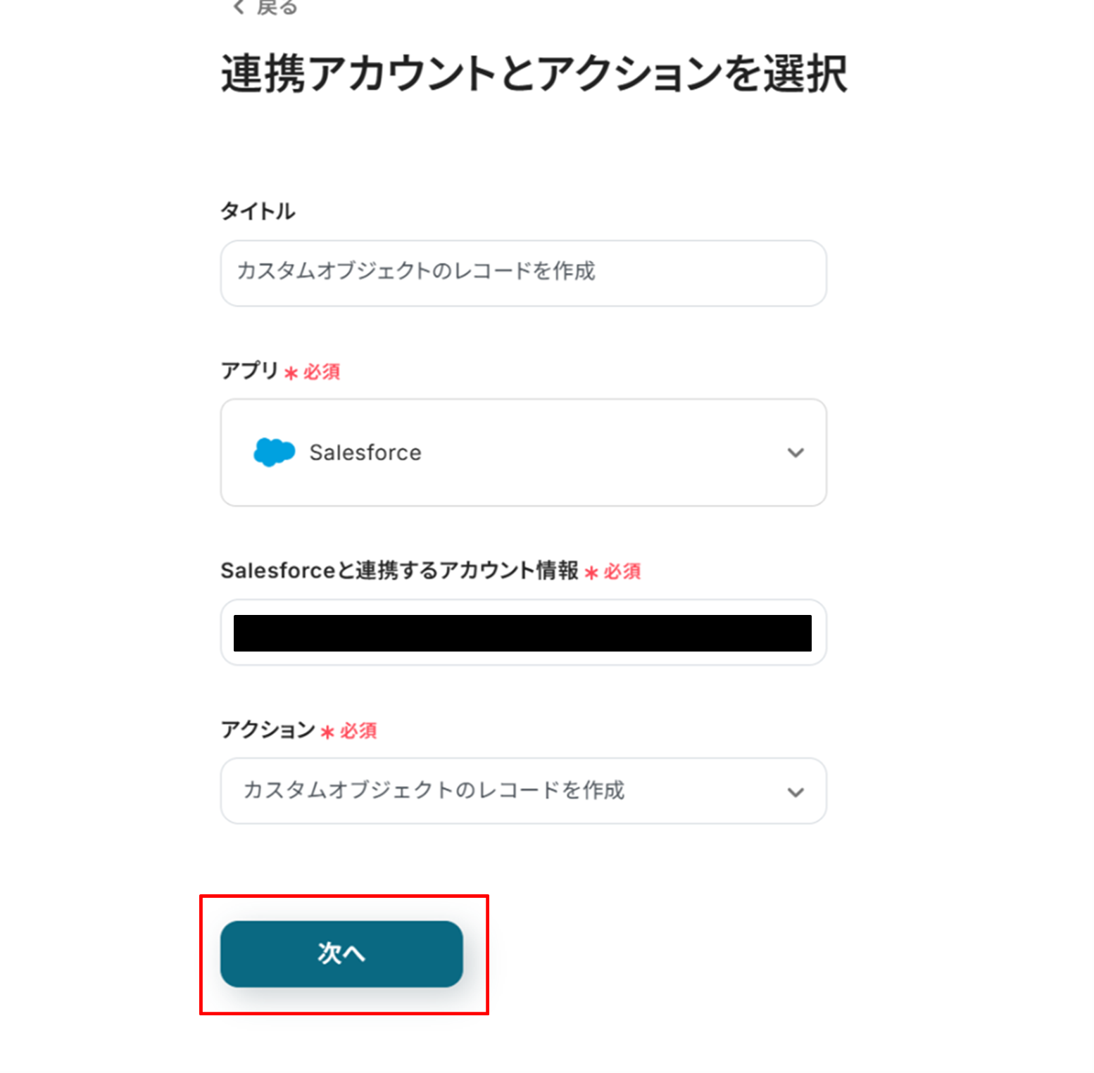Click the アクション field label
Screen dimensions: 1094x1073
click(268, 730)
